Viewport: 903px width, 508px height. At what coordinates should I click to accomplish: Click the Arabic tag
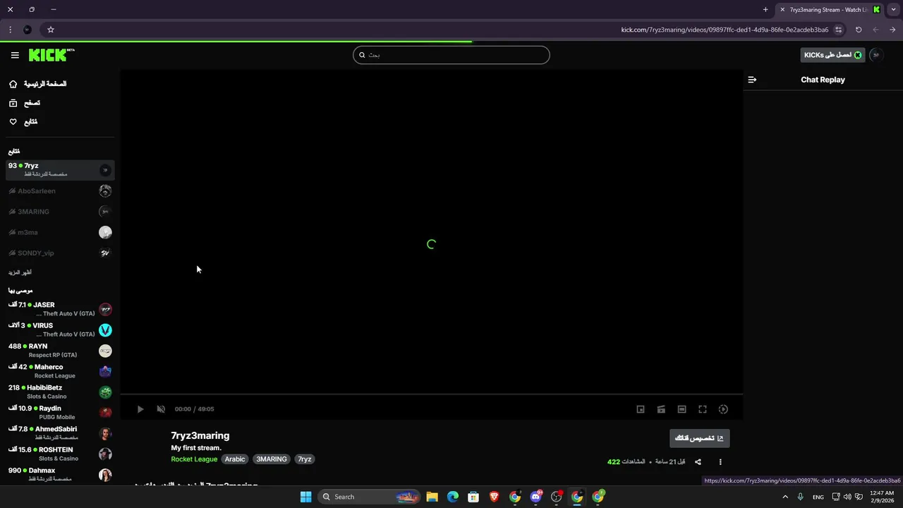[235, 459]
